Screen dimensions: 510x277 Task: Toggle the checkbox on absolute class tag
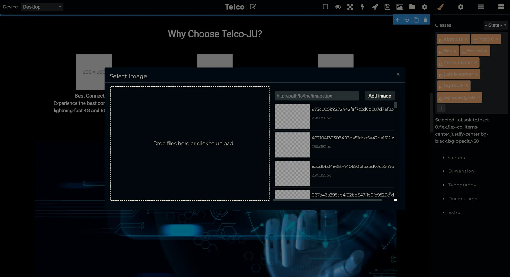click(x=441, y=40)
